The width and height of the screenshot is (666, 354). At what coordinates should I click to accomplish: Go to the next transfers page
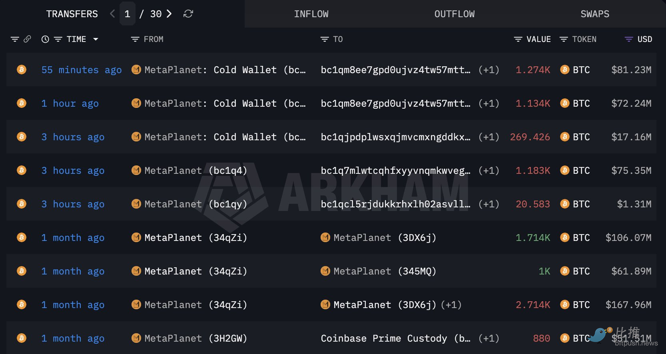tap(169, 14)
